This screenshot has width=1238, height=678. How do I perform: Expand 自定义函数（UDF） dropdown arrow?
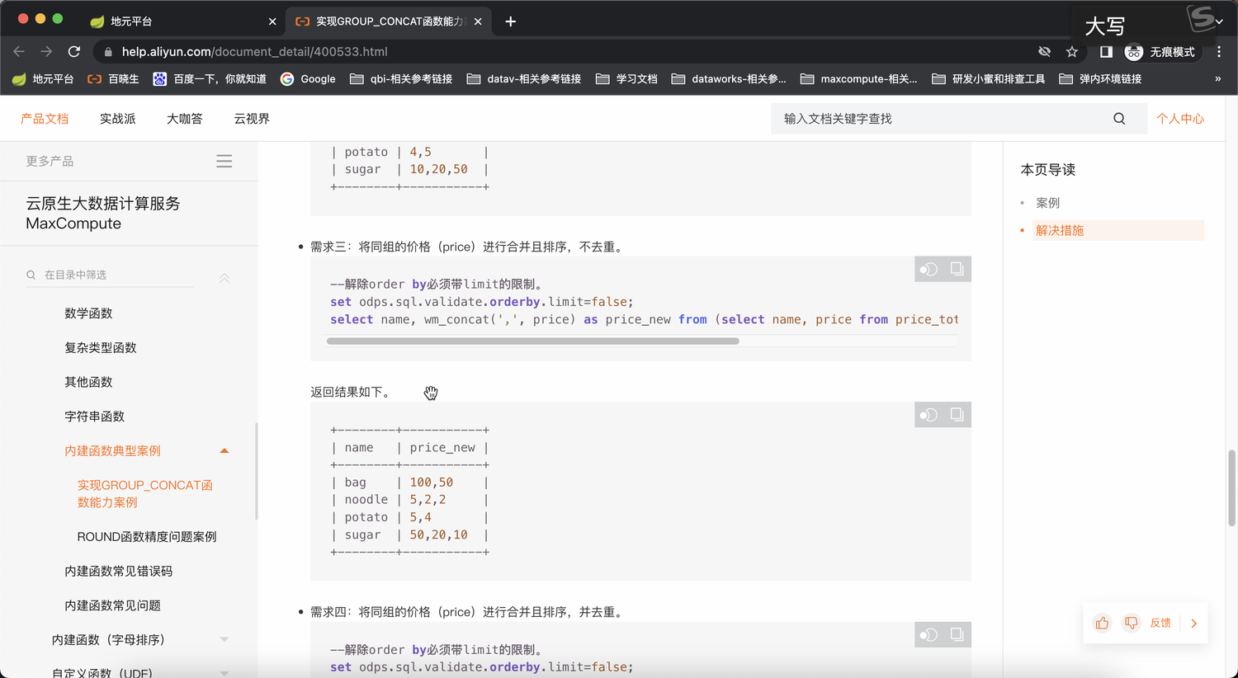tap(224, 673)
